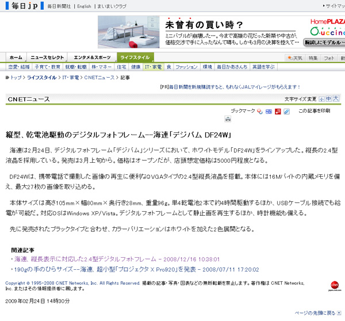
Task: Click the article headline デジバム DF24W
Action: click(x=118, y=135)
